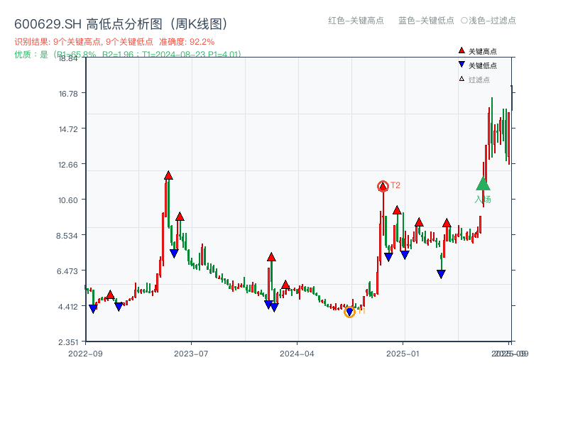568x426 pixels.
Task: Click the 2024-04 x-axis label
Action: coord(296,352)
